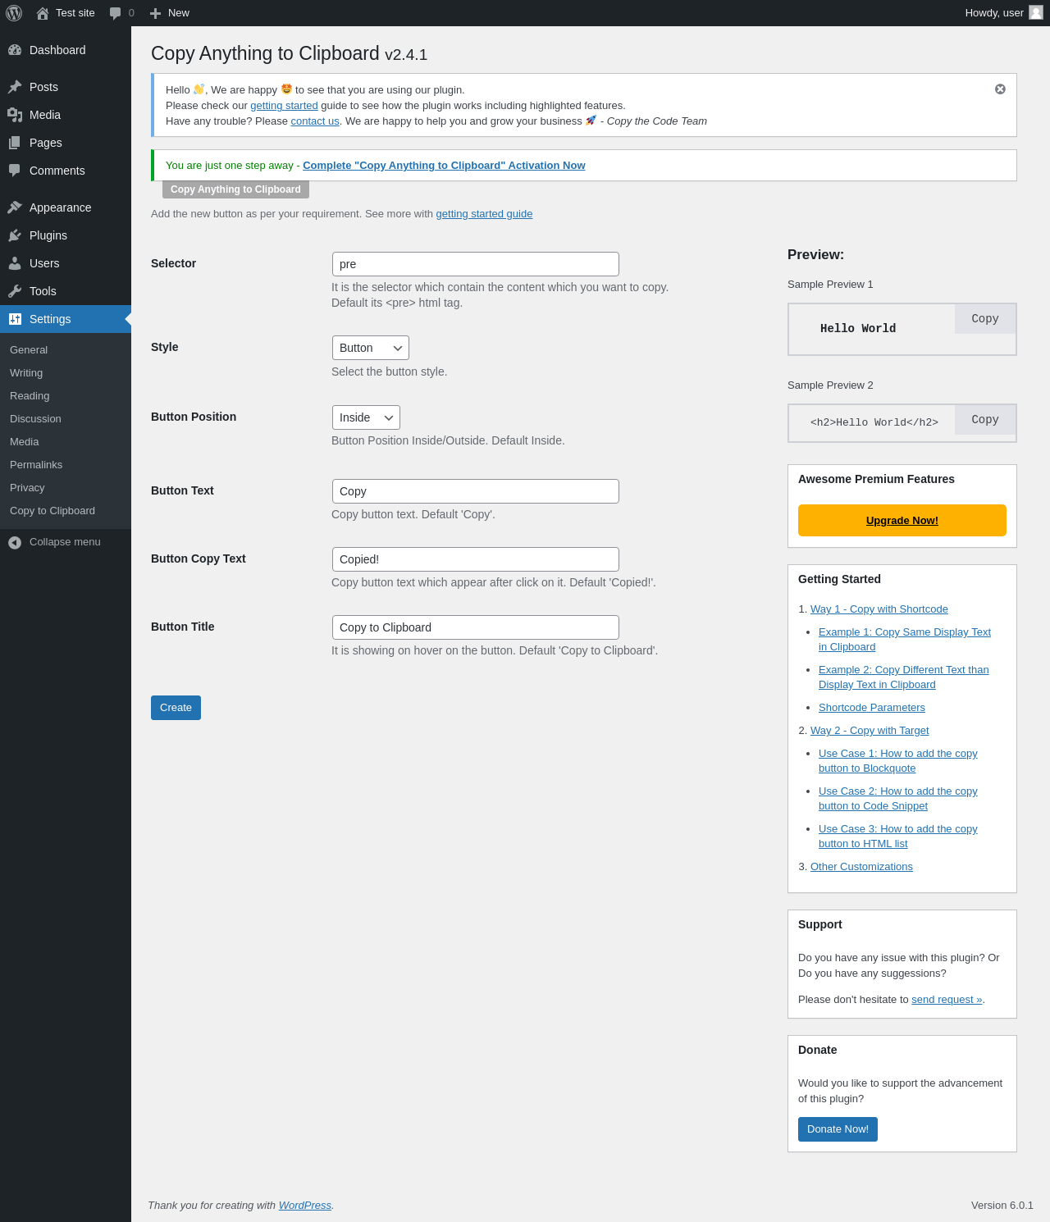The width and height of the screenshot is (1050, 1222).
Task: Click the Plugins plug icon
Action: 15,235
